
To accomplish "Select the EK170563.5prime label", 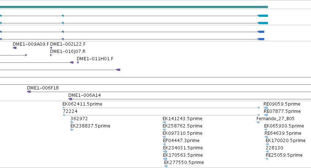I will (183, 155).
